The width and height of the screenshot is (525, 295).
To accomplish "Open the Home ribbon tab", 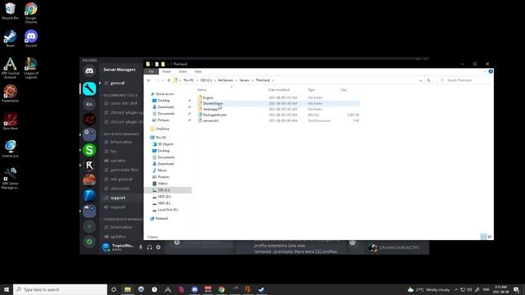I will 167,71.
